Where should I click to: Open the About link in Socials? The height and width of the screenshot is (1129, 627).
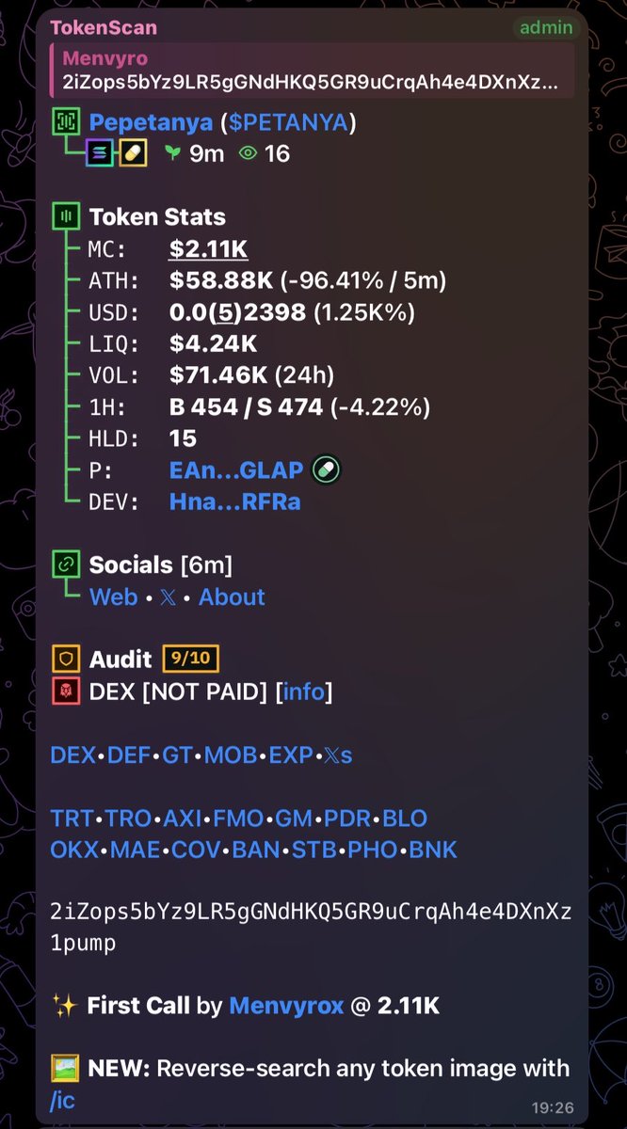(x=232, y=596)
